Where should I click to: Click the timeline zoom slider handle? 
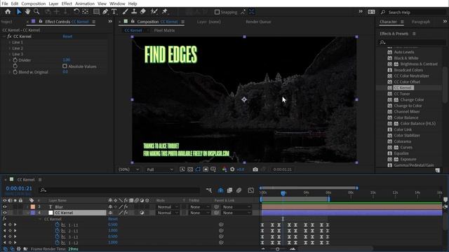[x=277, y=249]
